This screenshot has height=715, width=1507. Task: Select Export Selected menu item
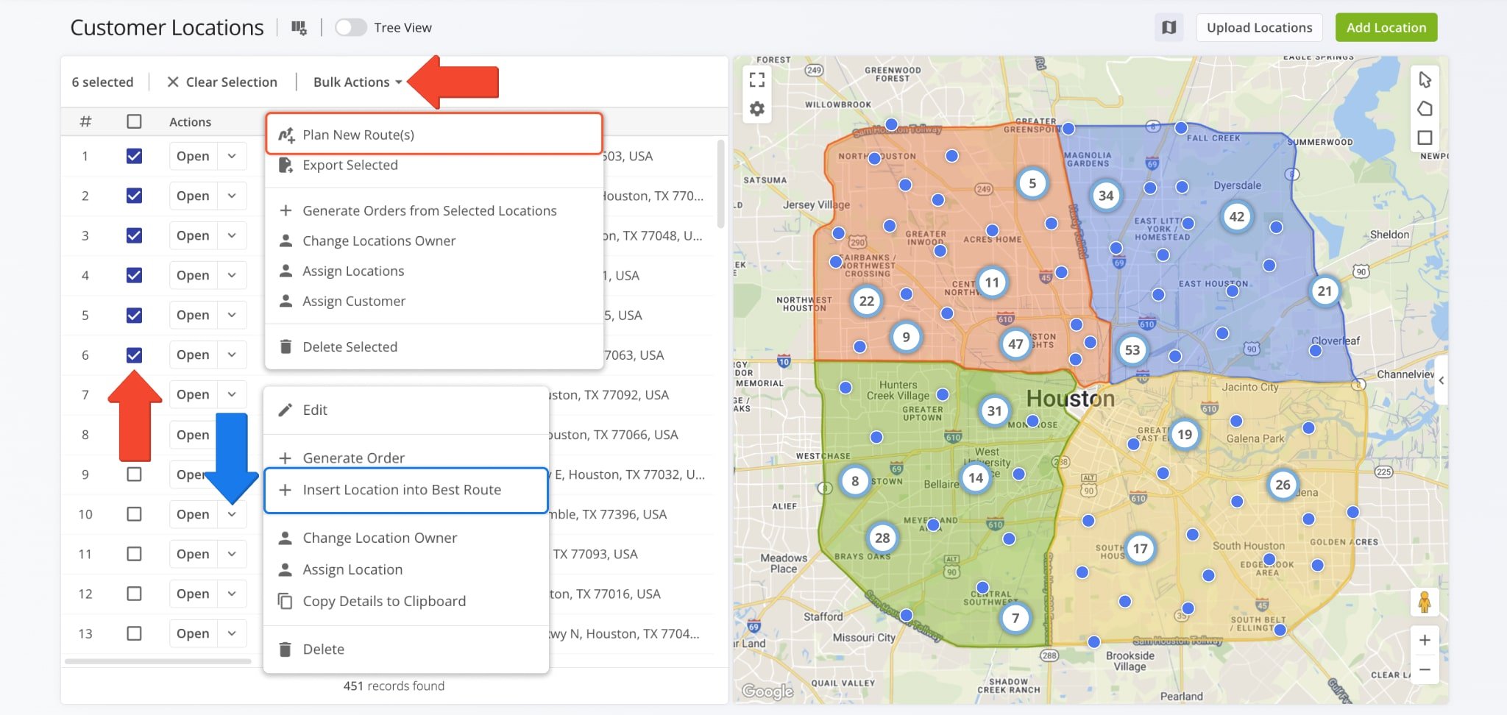[434, 166]
